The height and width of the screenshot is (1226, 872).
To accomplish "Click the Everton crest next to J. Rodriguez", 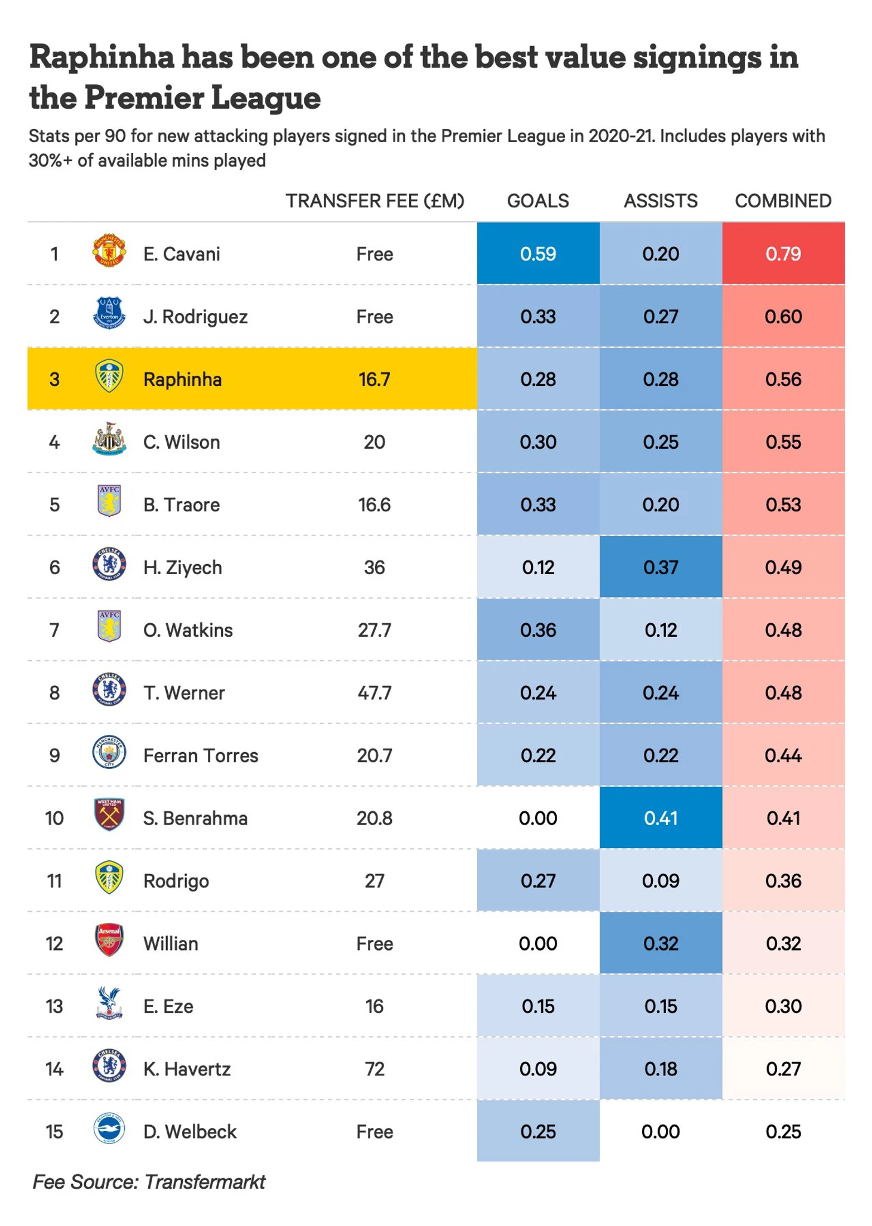I will point(109,313).
